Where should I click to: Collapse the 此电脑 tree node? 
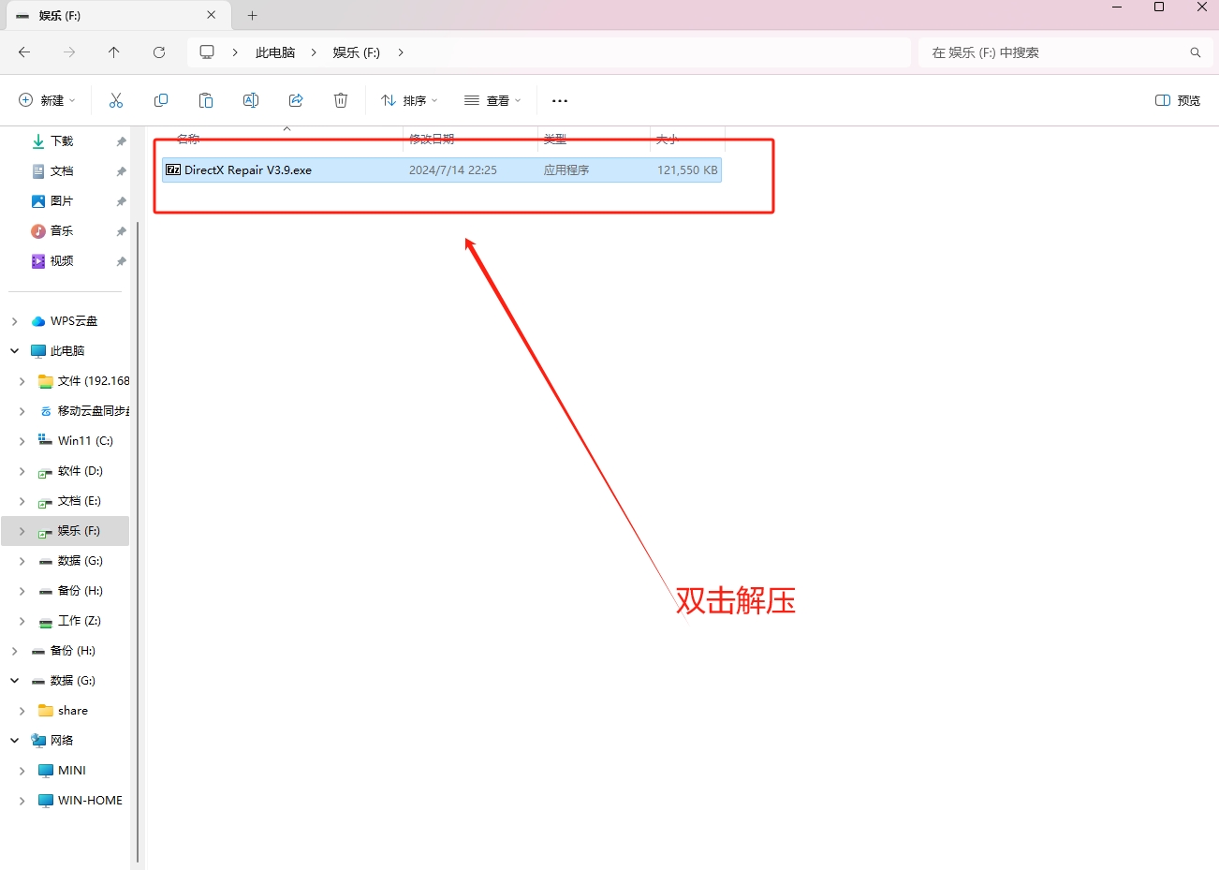pyautogui.click(x=15, y=351)
